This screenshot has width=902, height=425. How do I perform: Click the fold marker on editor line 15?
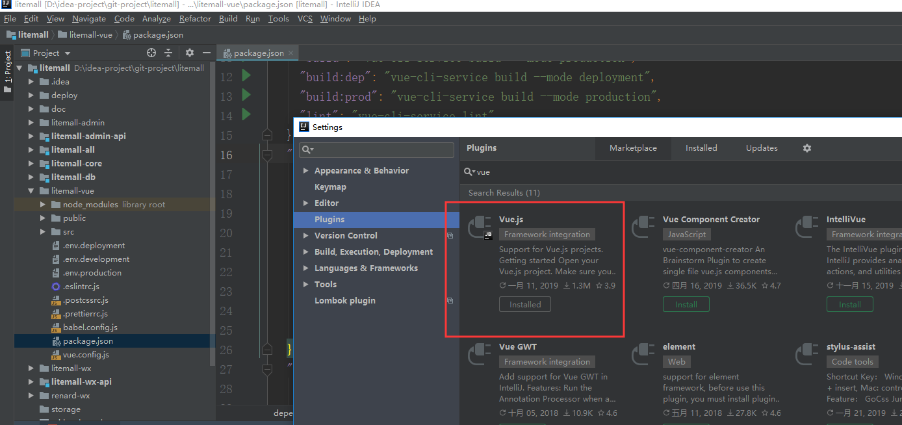(267, 135)
